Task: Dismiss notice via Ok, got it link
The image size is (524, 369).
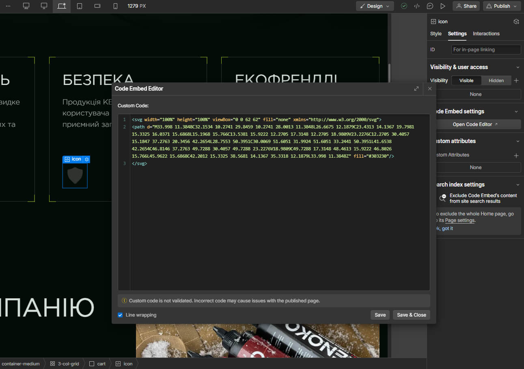Action: (x=444, y=228)
